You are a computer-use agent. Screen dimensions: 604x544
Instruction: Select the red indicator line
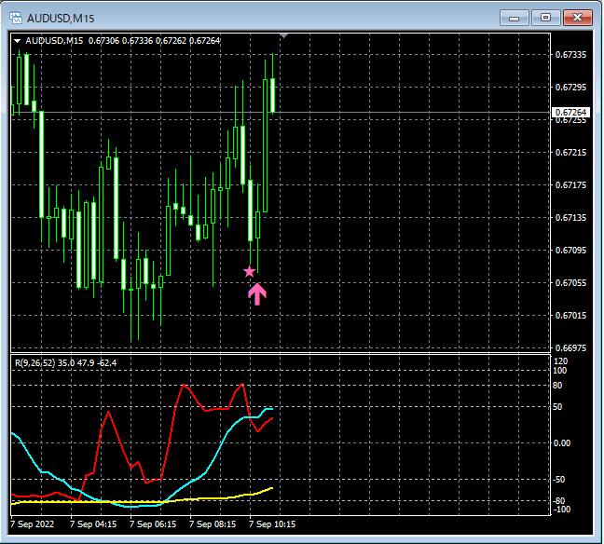pos(169,447)
